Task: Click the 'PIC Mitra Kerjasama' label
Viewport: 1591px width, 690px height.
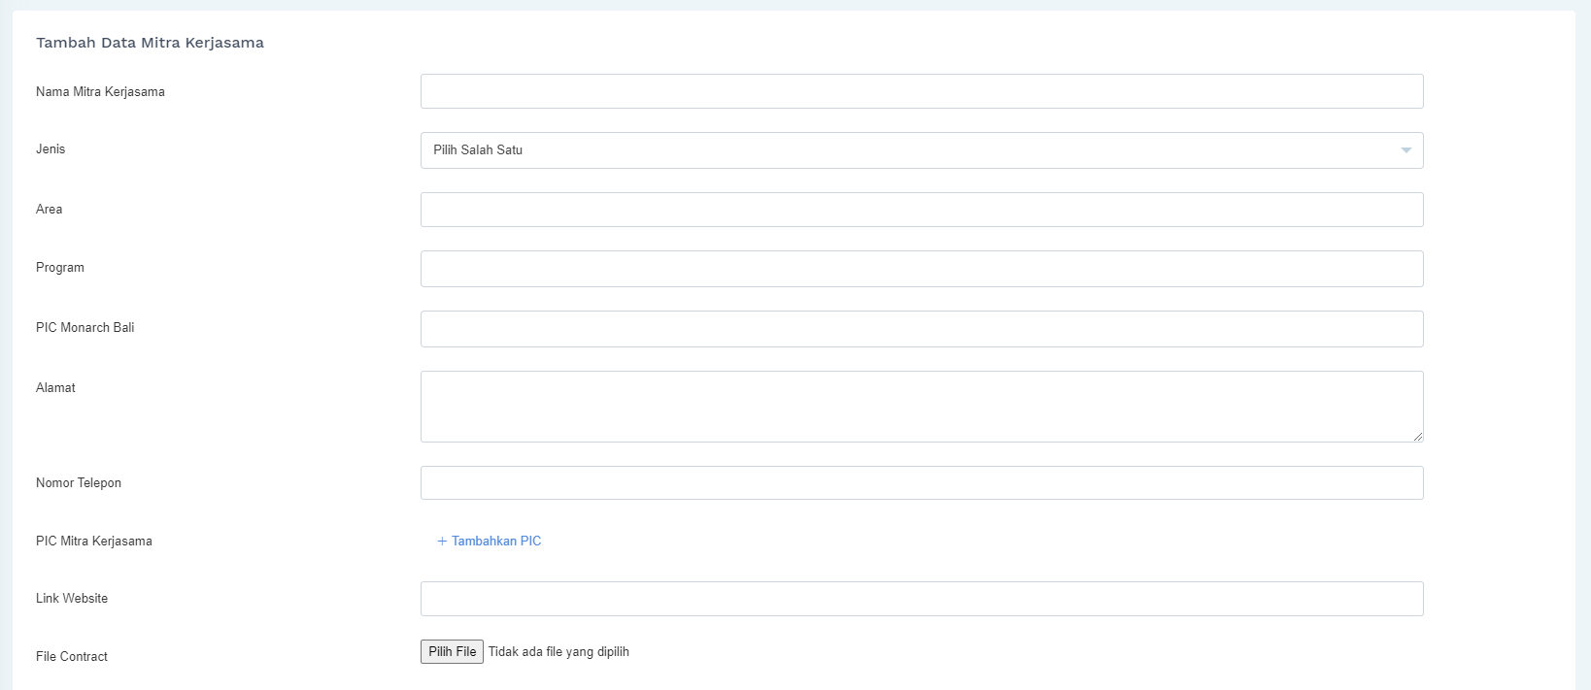Action: 94,542
